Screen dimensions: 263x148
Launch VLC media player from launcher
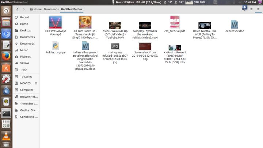6,136
